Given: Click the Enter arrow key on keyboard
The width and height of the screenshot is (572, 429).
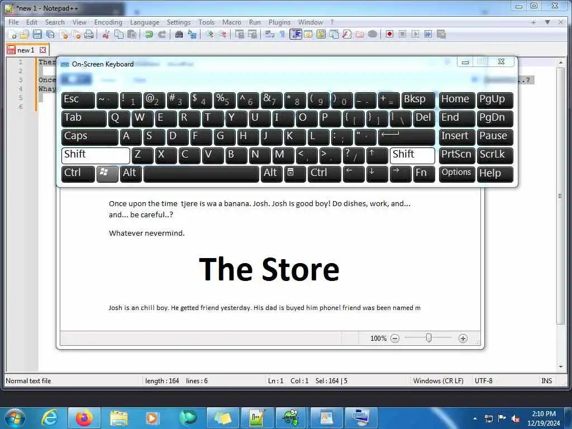Looking at the screenshot, I should click(407, 136).
